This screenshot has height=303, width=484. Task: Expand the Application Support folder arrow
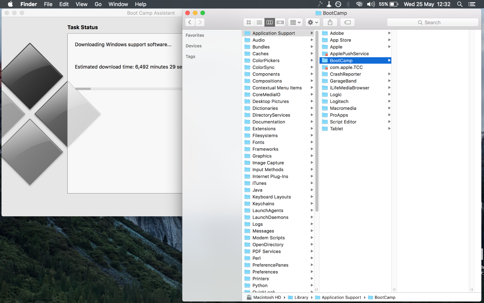click(x=312, y=33)
